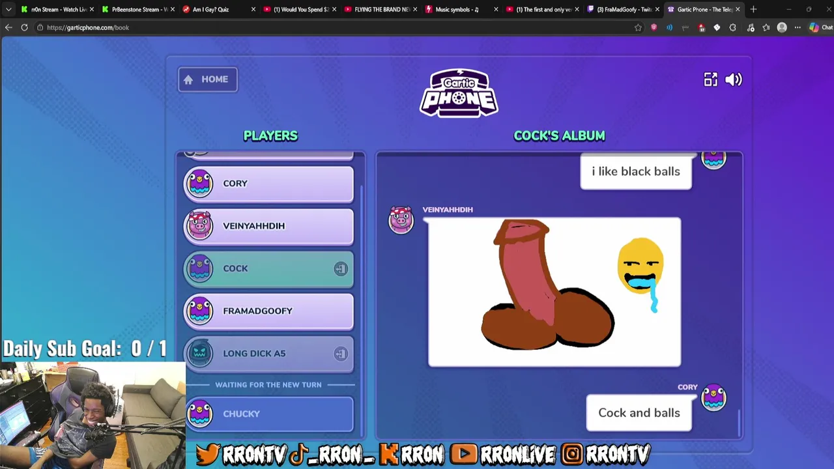Open the media control music icon
The image size is (834, 469).
point(751,27)
